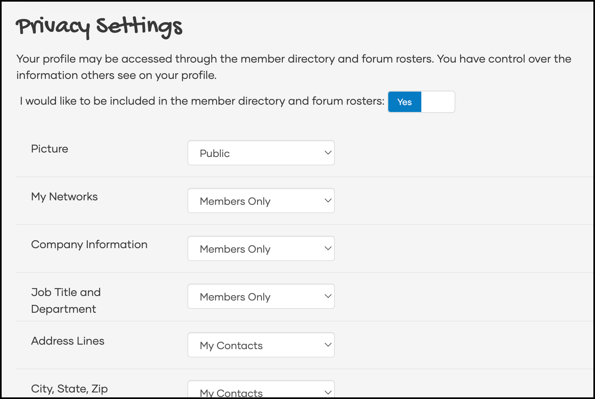Screen dimensions: 595x399
Task: Toggle the member directory inclusion switch
Action: point(421,102)
